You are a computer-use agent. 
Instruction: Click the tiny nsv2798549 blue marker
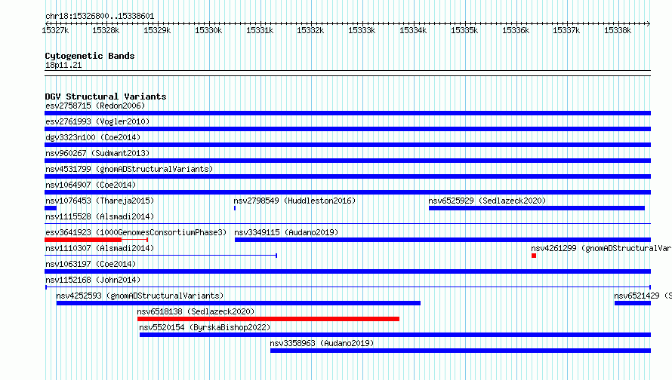pyautogui.click(x=235, y=208)
